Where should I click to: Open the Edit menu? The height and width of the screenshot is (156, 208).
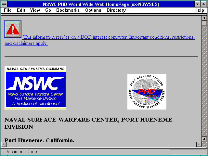pyautogui.click(x=21, y=10)
